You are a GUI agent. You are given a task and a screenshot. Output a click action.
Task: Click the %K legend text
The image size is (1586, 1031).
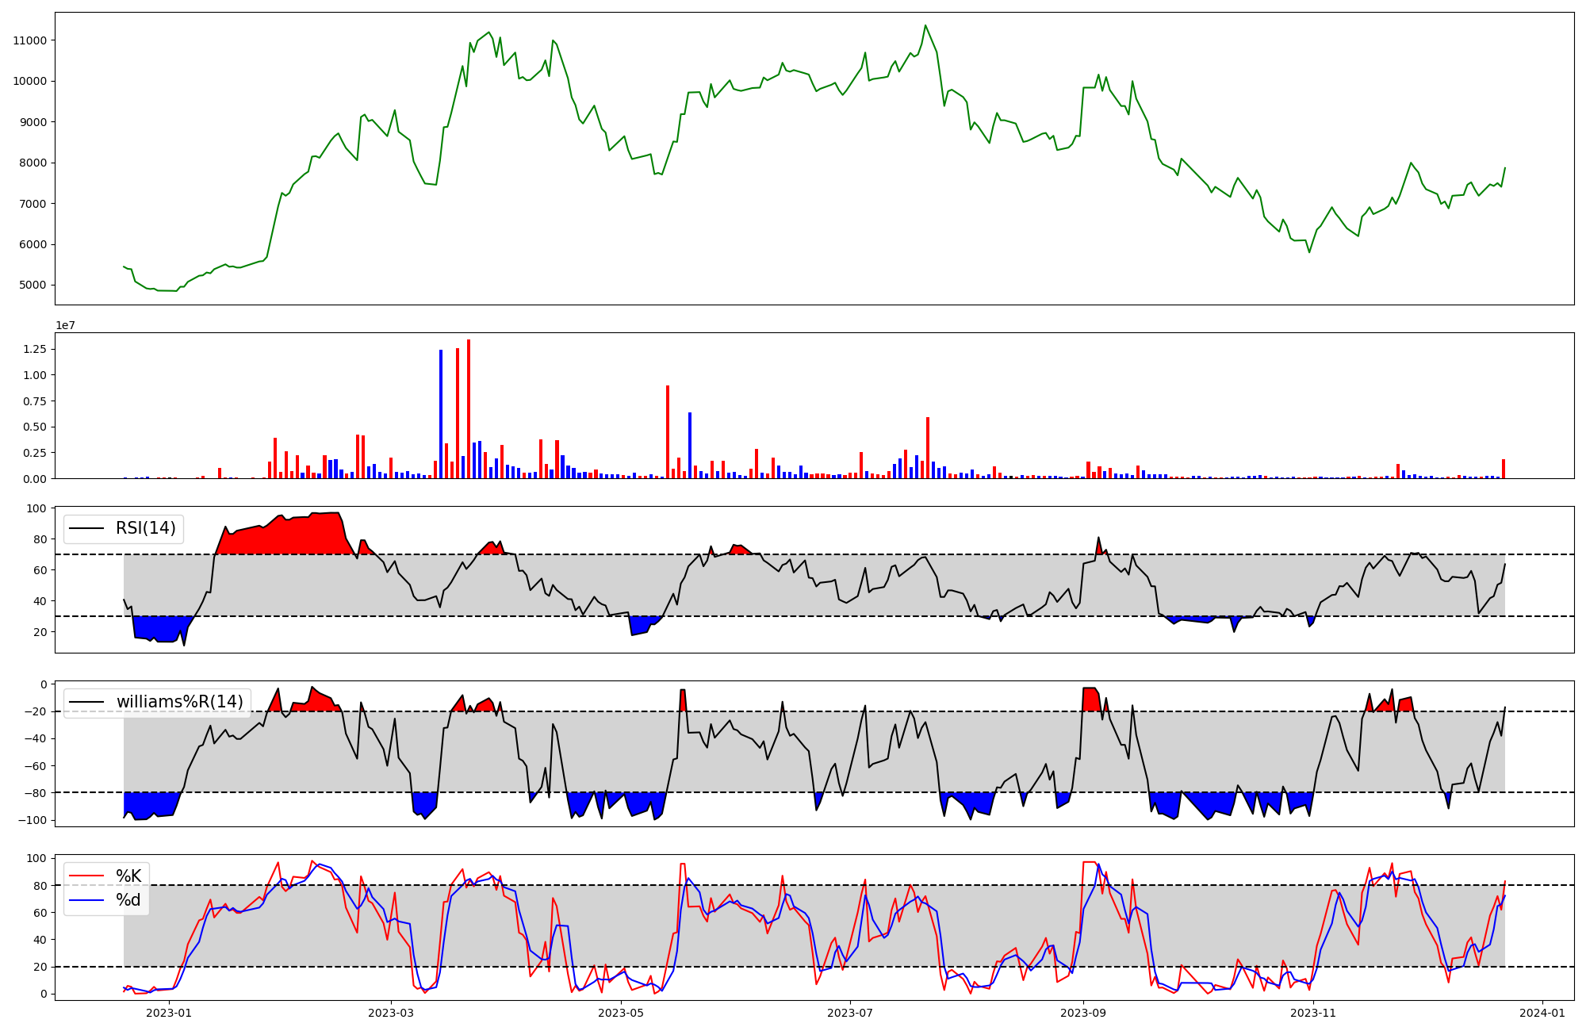click(128, 876)
